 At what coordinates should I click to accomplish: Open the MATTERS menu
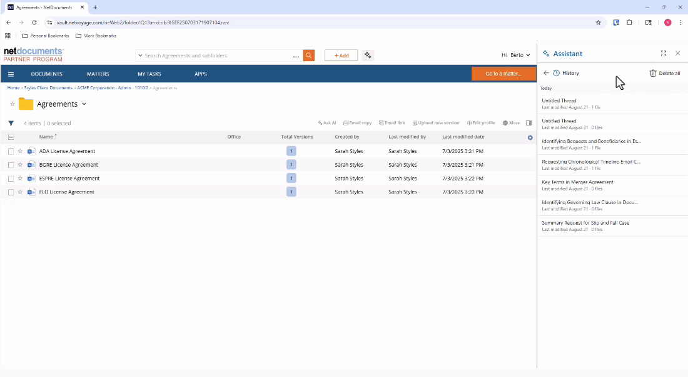(98, 74)
